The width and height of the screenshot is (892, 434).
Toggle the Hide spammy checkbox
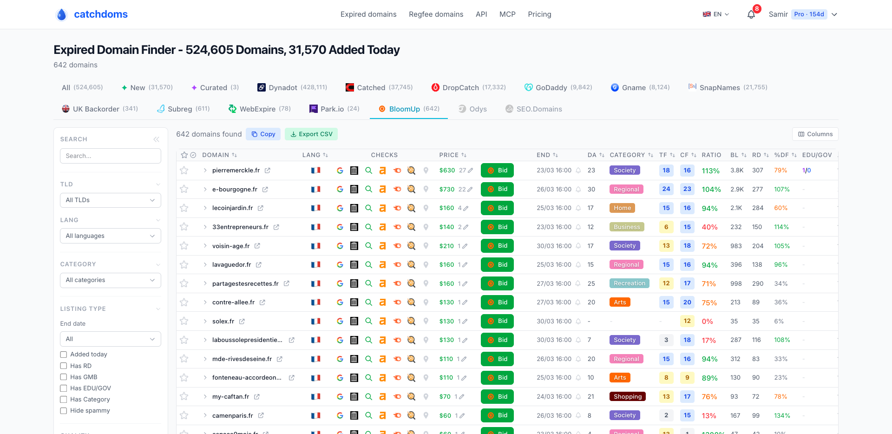(64, 411)
